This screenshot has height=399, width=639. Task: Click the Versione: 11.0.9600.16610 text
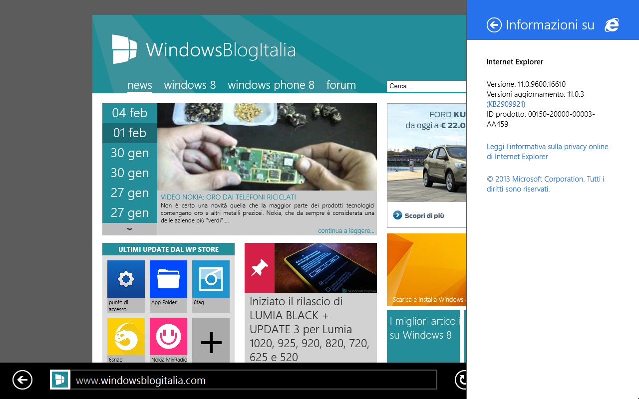pyautogui.click(x=526, y=84)
